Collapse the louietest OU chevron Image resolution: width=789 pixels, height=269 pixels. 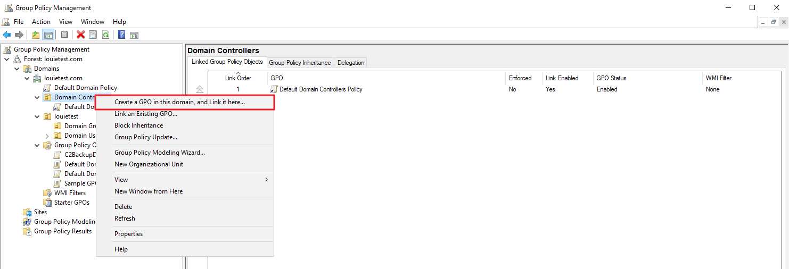tap(37, 116)
